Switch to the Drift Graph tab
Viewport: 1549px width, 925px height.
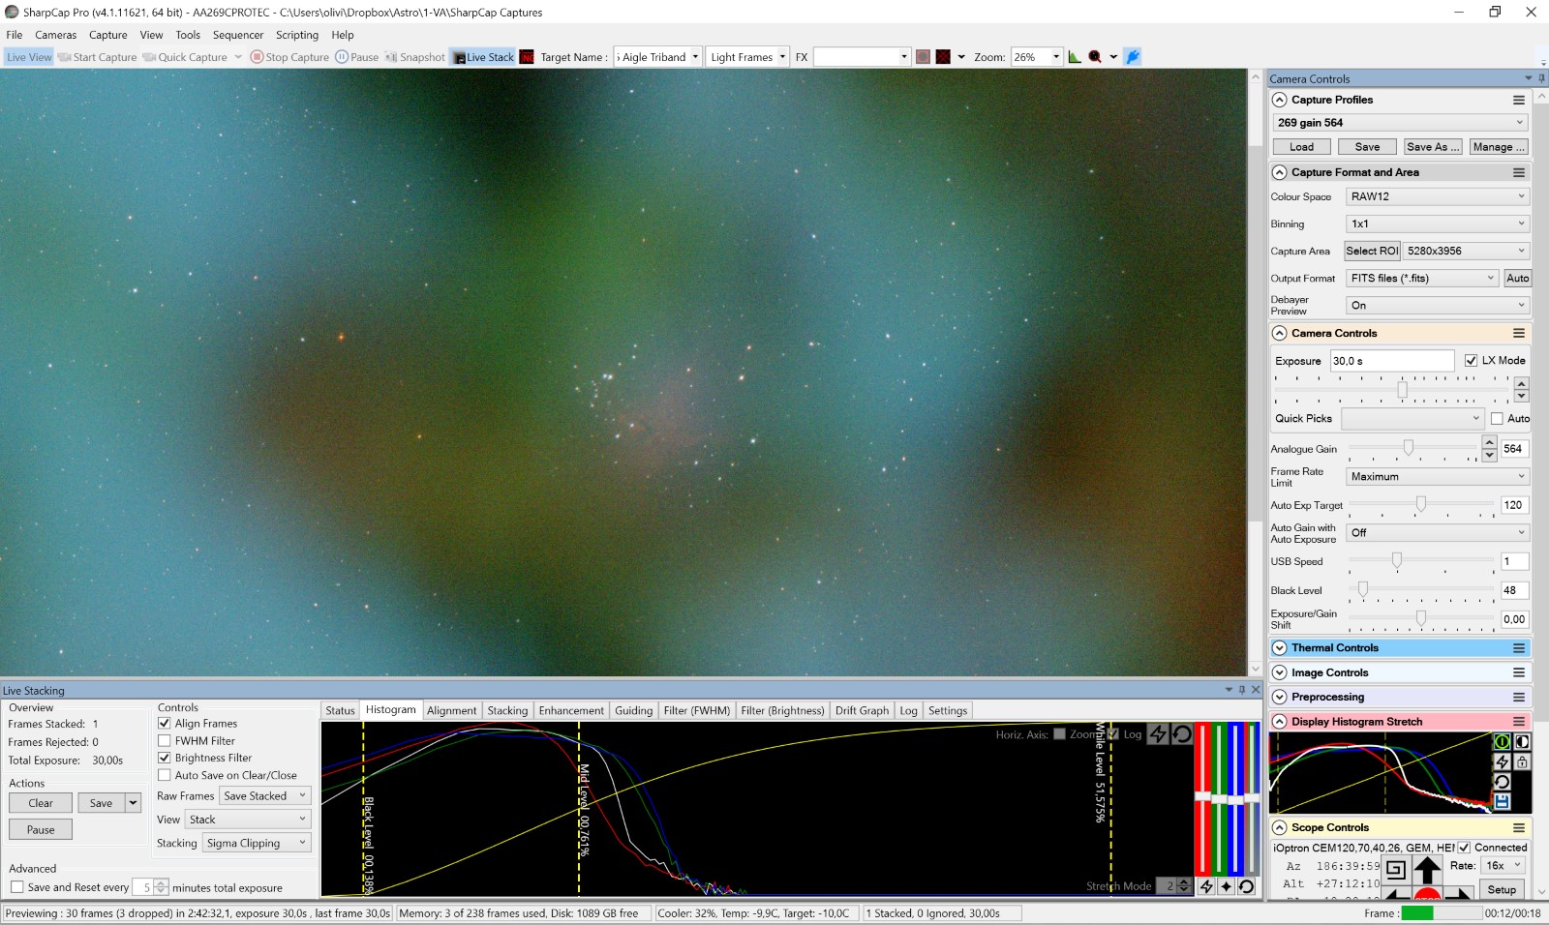[861, 710]
